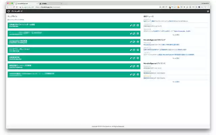Viewport: 216px width, 135px height.
Task: Click もっと読む under MovableType.net アナウンス
Action: pos(176,82)
